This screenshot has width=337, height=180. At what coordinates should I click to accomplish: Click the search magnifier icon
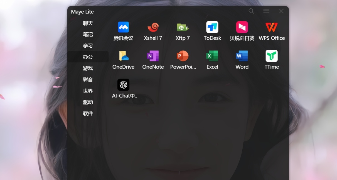pyautogui.click(x=251, y=11)
